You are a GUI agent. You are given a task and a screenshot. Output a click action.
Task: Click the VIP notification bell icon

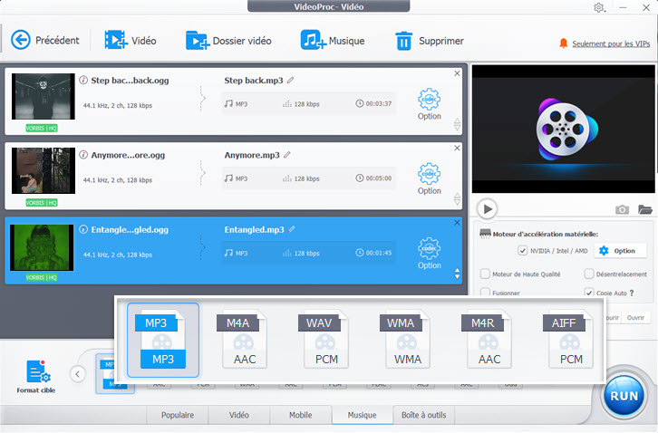pos(563,43)
